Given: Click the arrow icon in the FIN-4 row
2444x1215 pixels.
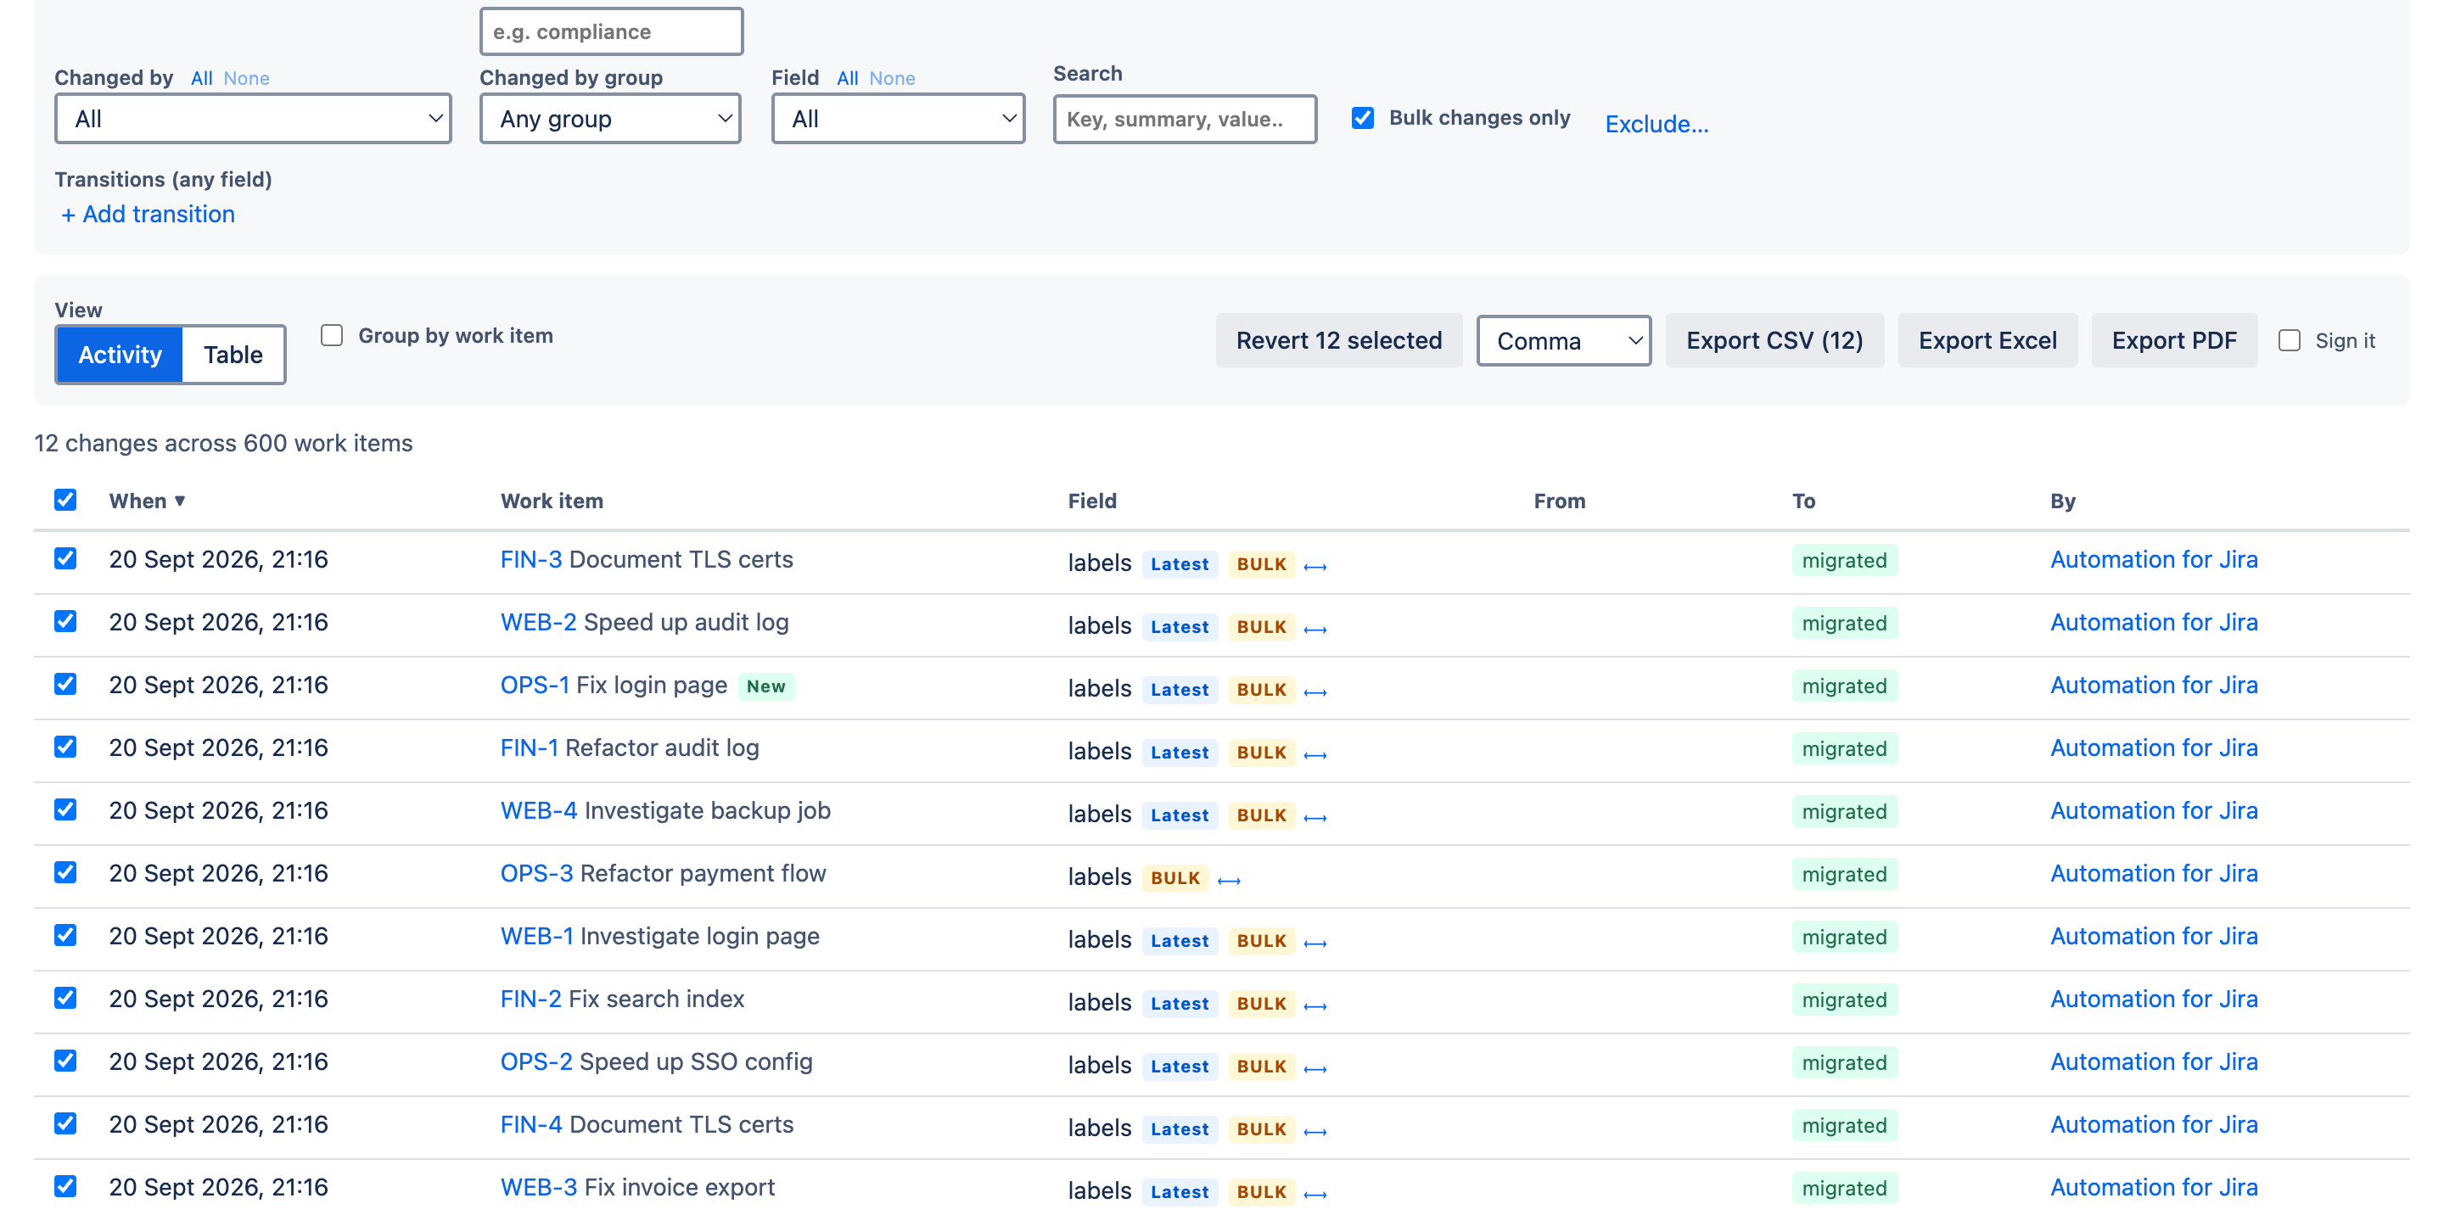Looking at the screenshot, I should pyautogui.click(x=1315, y=1131).
